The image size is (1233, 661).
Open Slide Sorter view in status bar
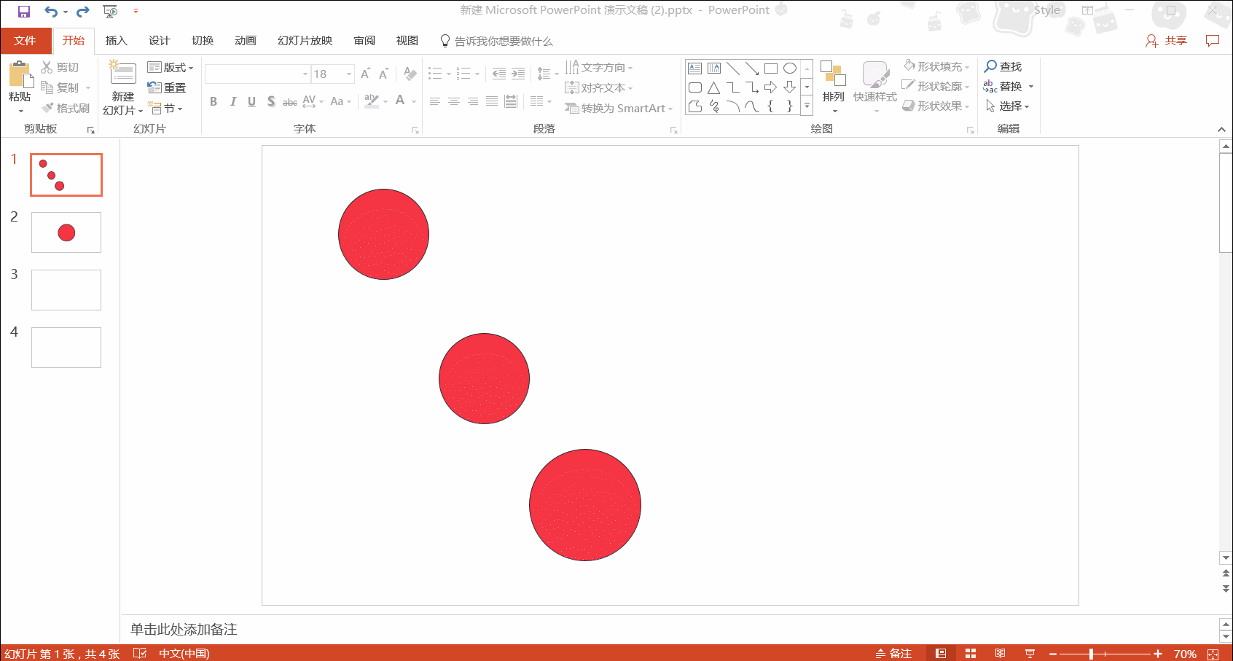970,654
